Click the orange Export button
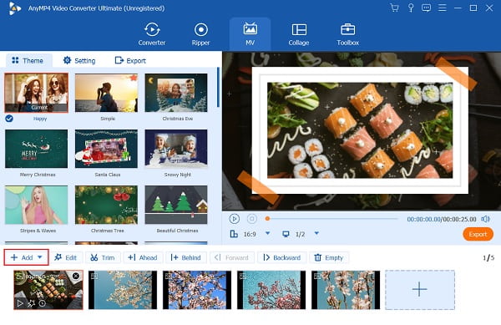 (x=478, y=234)
